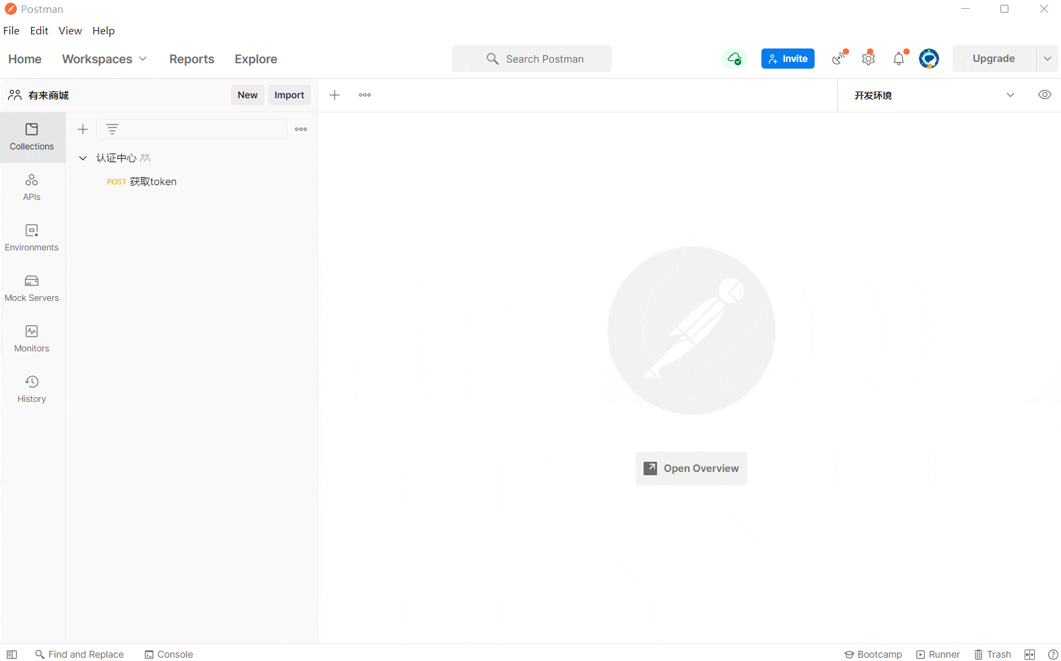
Task: Open the Monitors sidebar tab
Action: point(32,339)
